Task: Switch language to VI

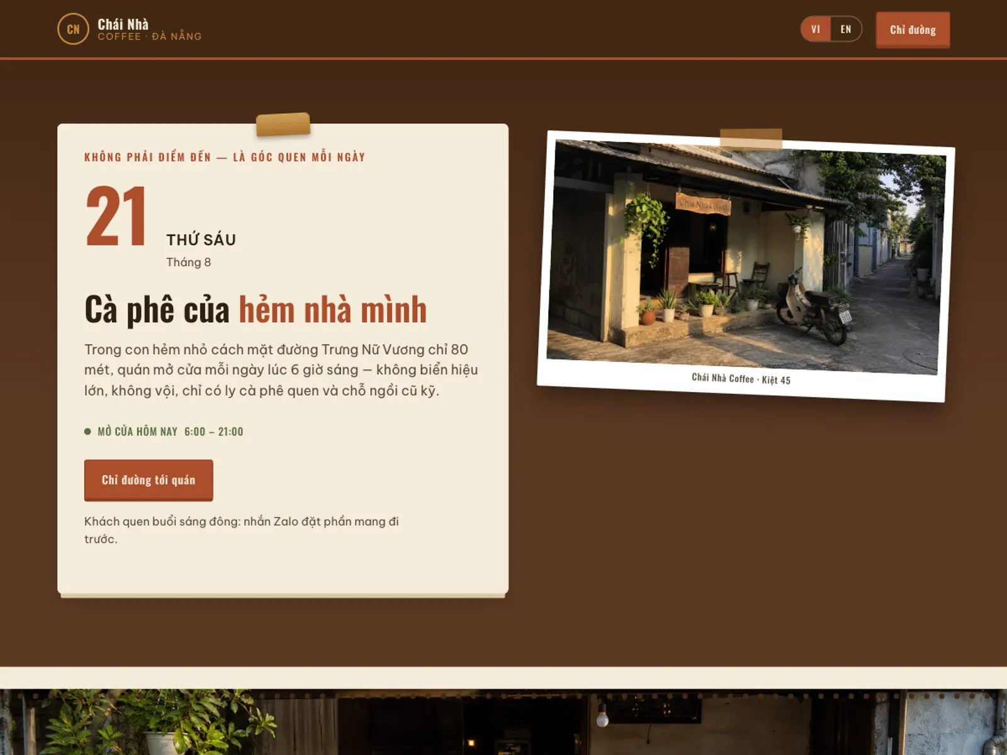Action: coord(816,29)
